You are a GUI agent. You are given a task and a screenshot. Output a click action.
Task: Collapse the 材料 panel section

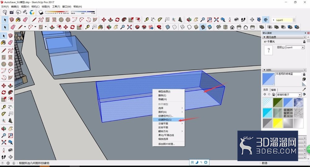coord(264,70)
